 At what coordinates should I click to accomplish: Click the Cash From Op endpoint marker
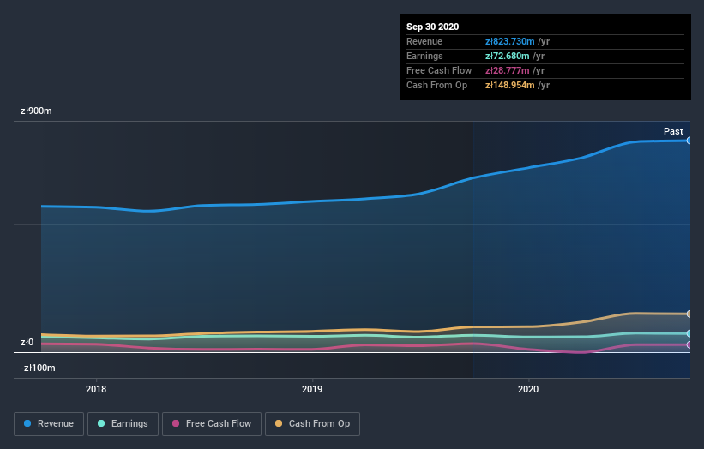[689, 314]
